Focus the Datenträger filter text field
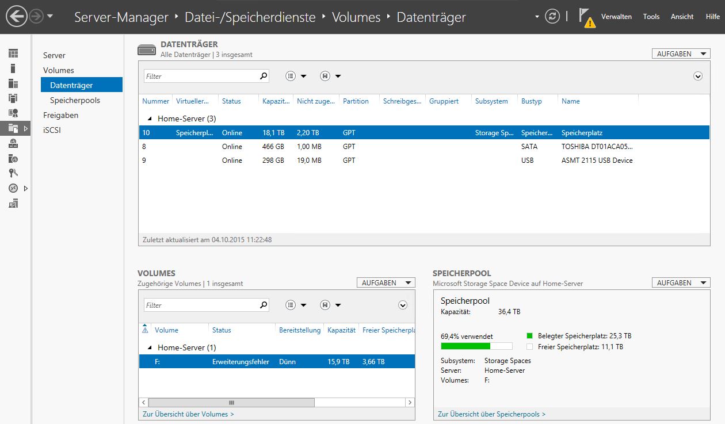 tap(200, 76)
